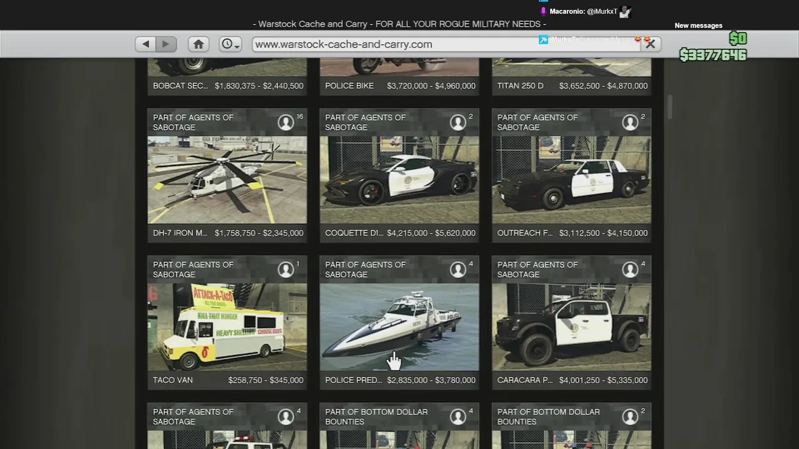Viewport: 799px width, 449px height.
Task: Open the browsing history clock dropdown
Action: pos(230,44)
